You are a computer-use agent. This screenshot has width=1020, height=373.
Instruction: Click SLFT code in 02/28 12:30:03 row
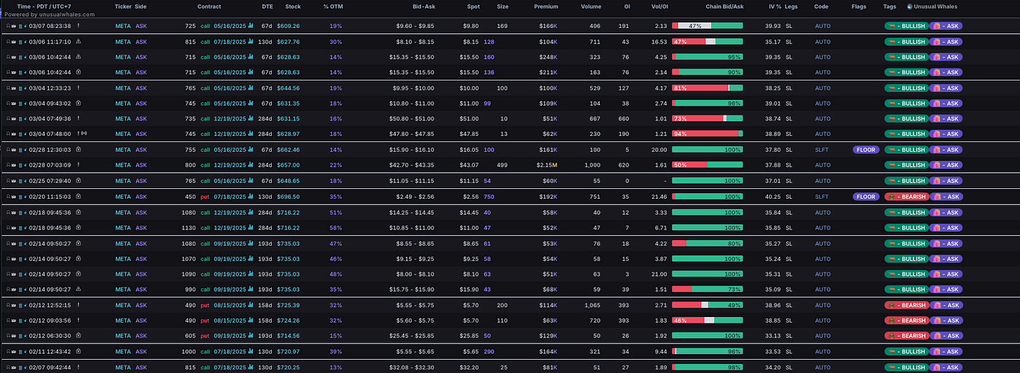coord(822,150)
